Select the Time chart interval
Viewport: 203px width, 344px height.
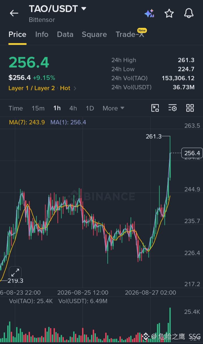tap(16, 108)
